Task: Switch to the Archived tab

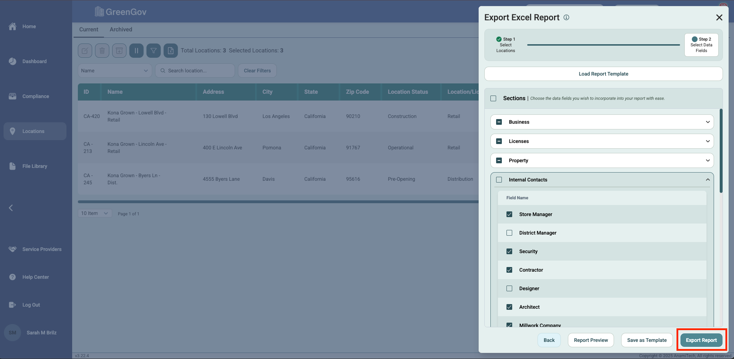Action: coord(121,30)
